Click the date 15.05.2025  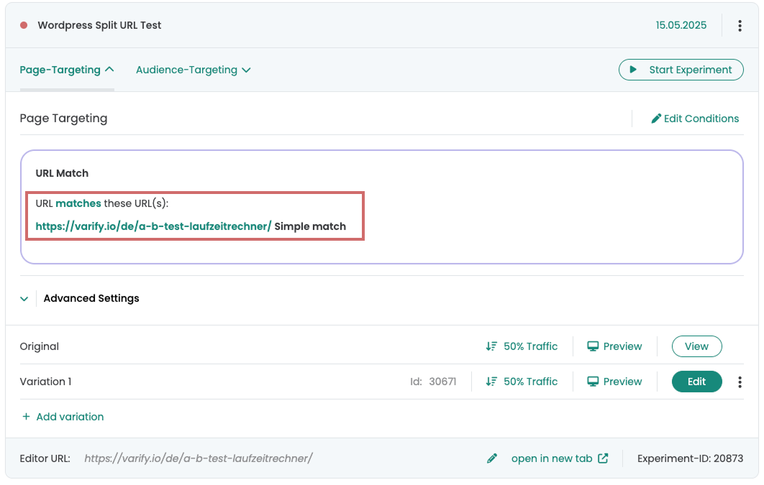pyautogui.click(x=681, y=25)
